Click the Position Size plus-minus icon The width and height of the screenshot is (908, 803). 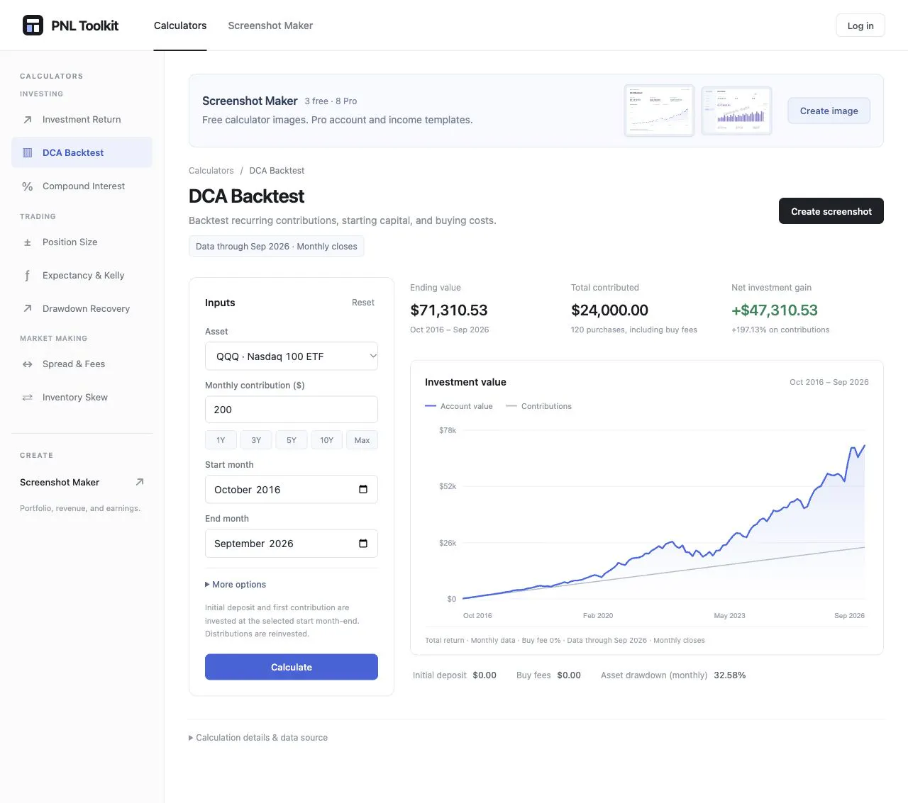point(28,242)
